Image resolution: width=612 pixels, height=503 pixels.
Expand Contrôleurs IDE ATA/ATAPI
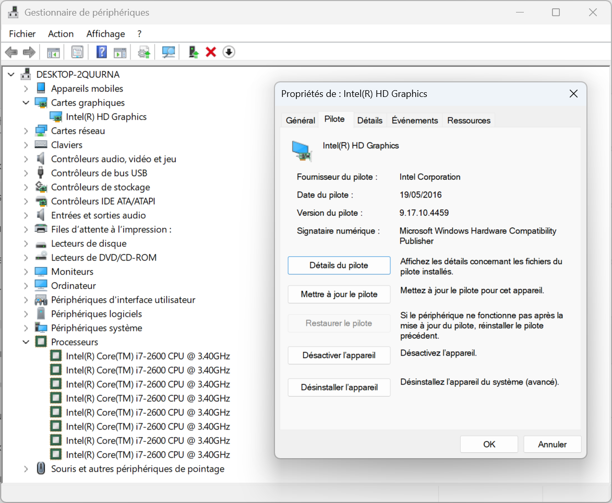(x=26, y=201)
